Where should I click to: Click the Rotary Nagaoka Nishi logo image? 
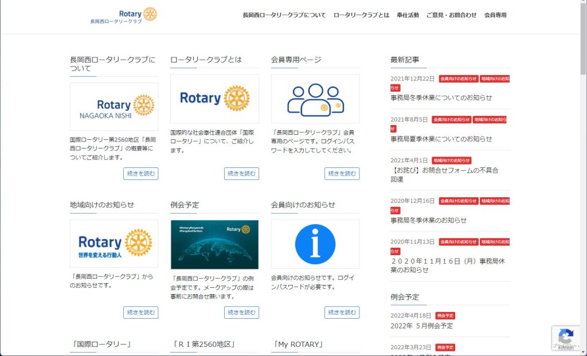pyautogui.click(x=114, y=107)
